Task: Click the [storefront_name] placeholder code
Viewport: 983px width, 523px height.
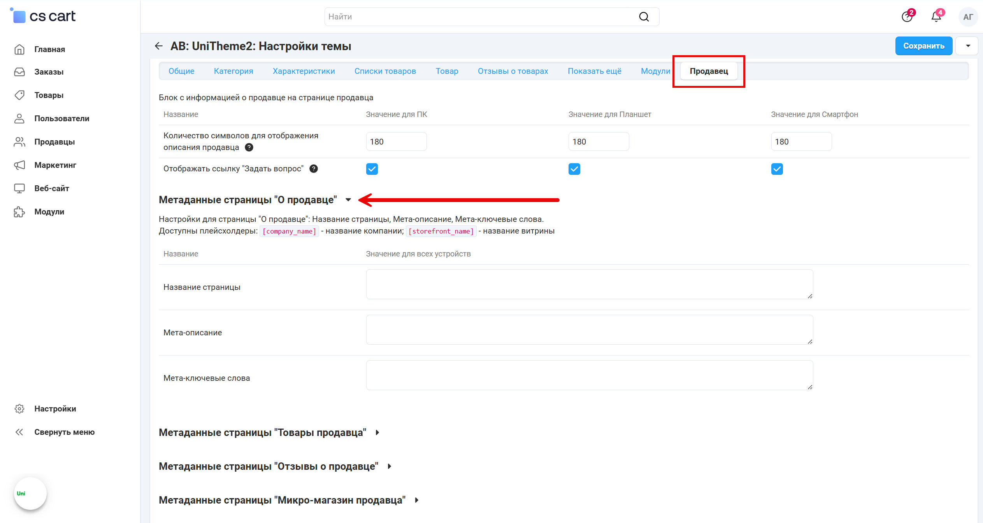Action: 441,231
